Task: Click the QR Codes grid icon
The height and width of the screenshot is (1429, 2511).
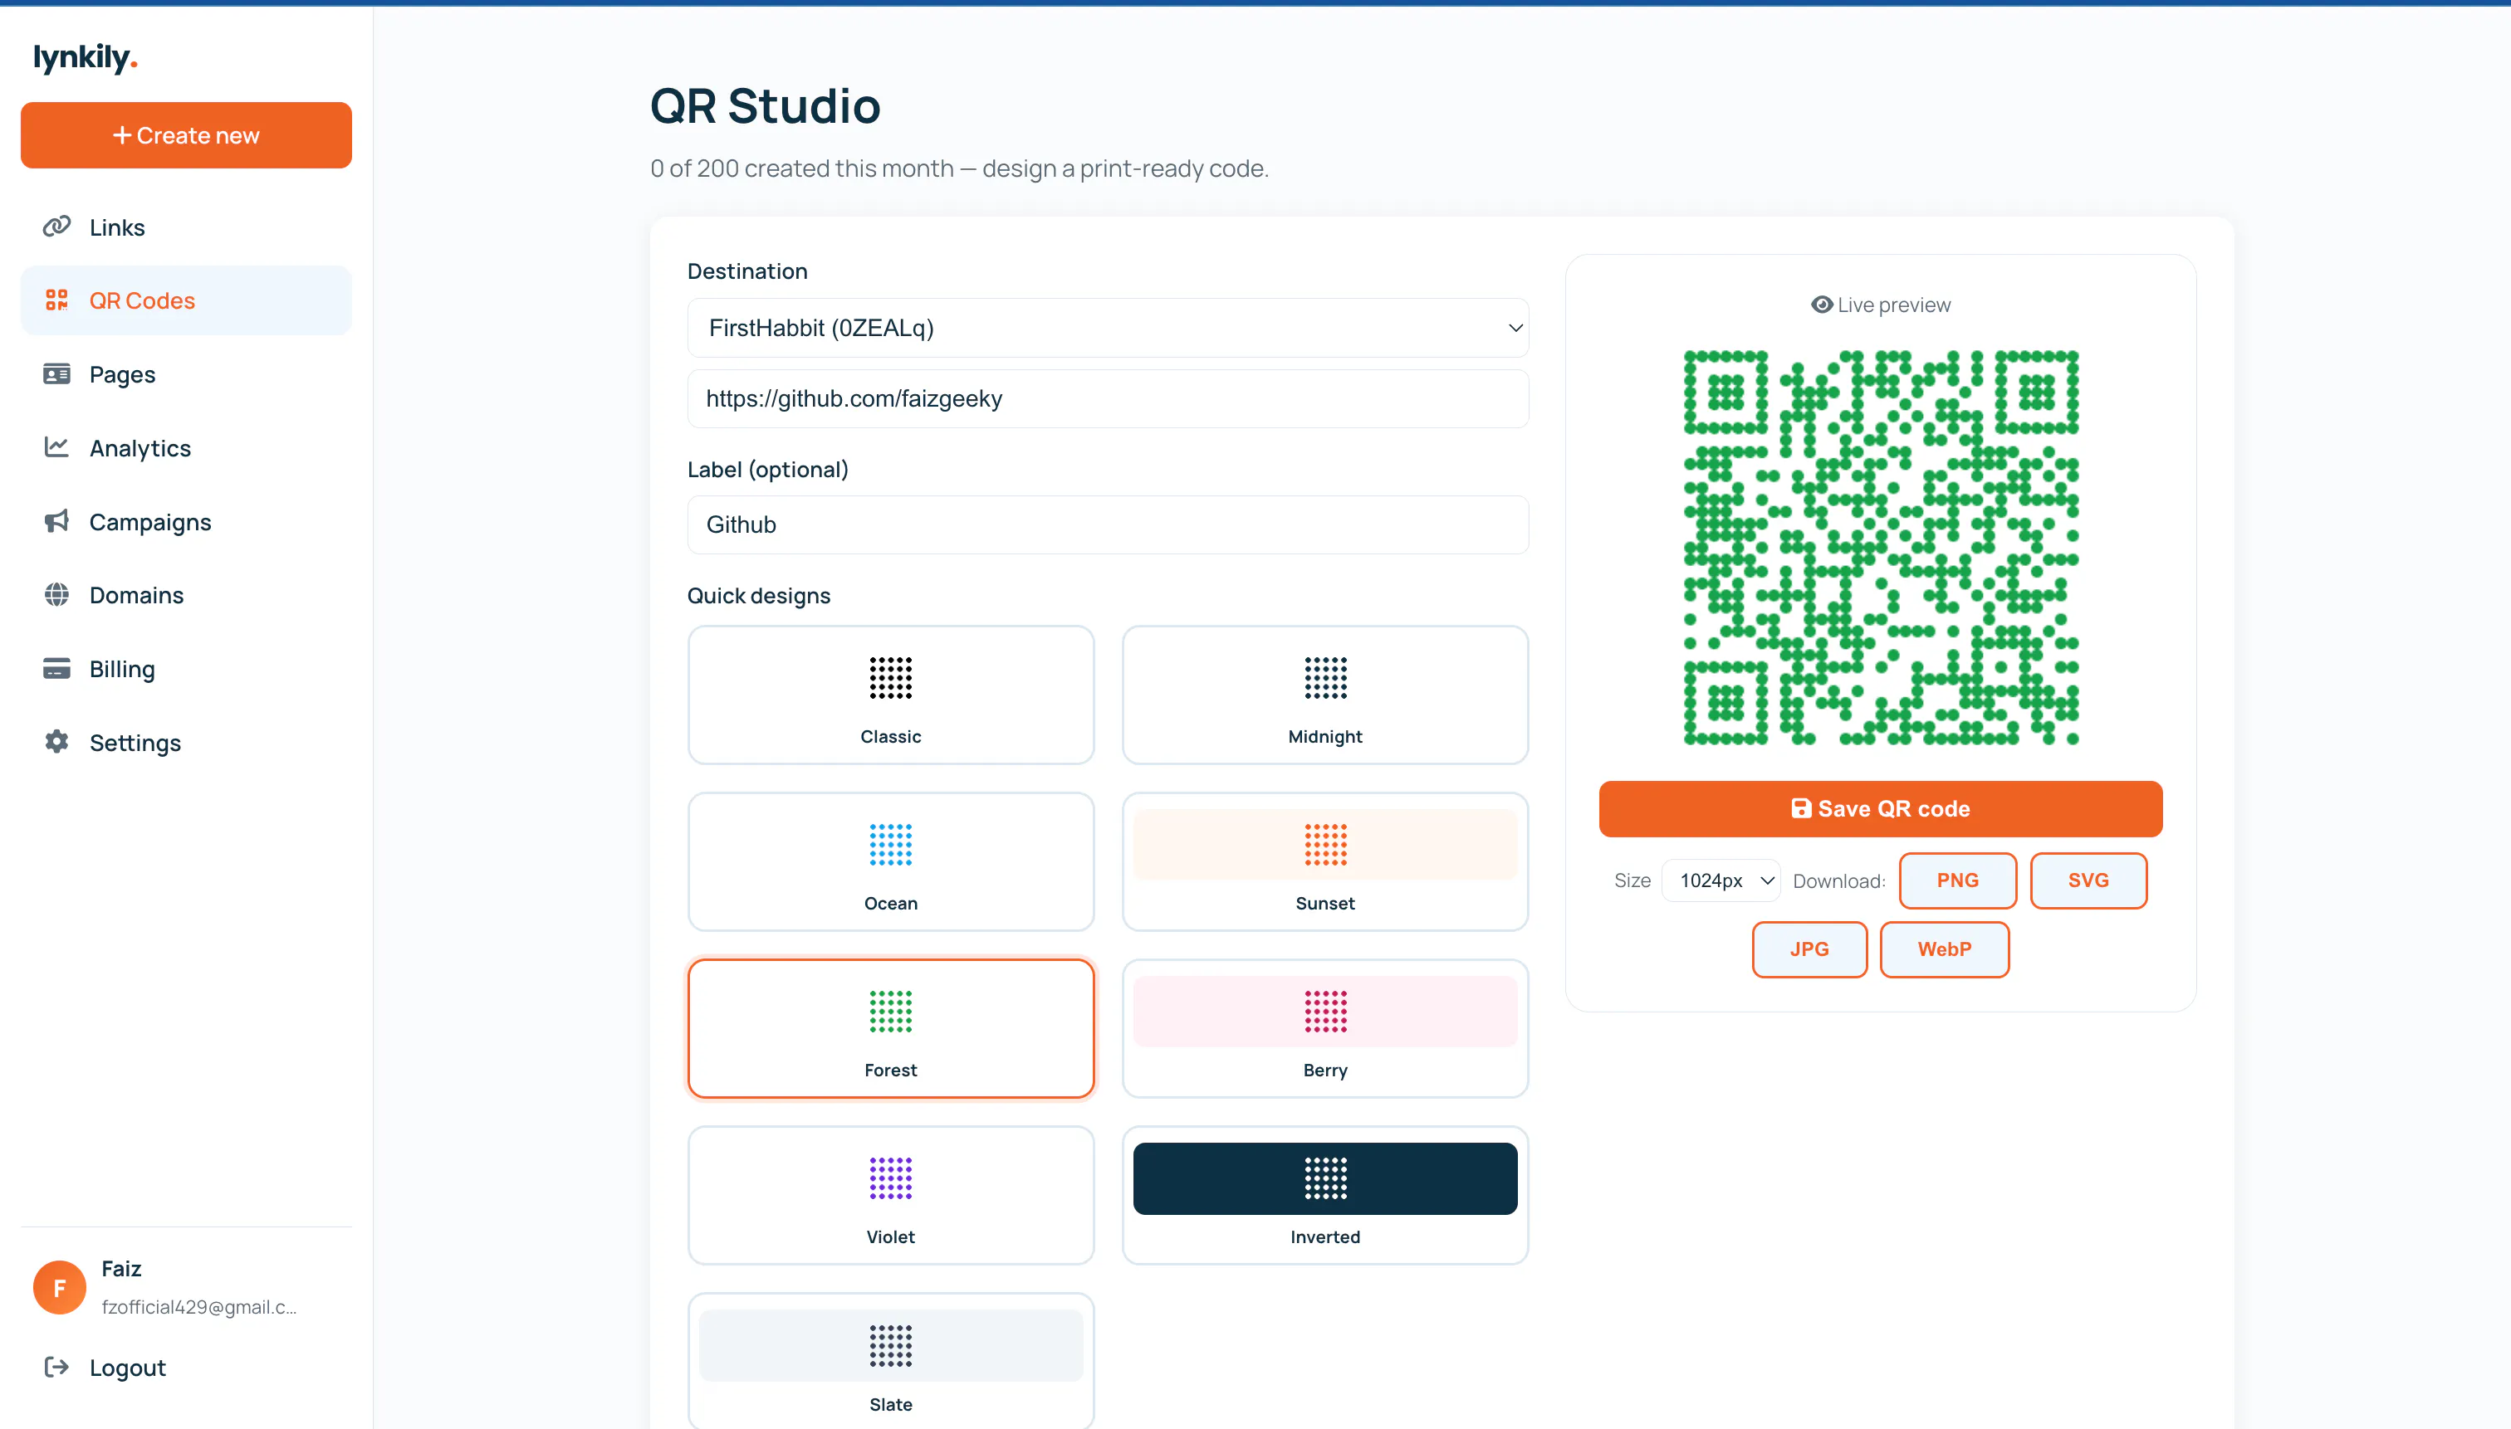Action: [57, 300]
